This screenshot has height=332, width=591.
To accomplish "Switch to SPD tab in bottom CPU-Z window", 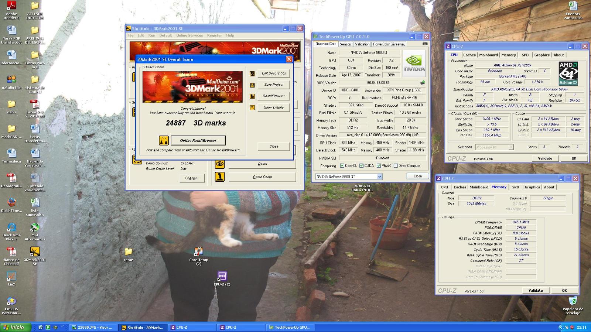I will [x=516, y=187].
